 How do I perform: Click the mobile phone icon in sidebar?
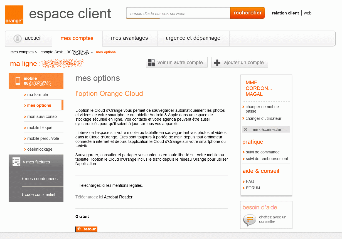18,81
